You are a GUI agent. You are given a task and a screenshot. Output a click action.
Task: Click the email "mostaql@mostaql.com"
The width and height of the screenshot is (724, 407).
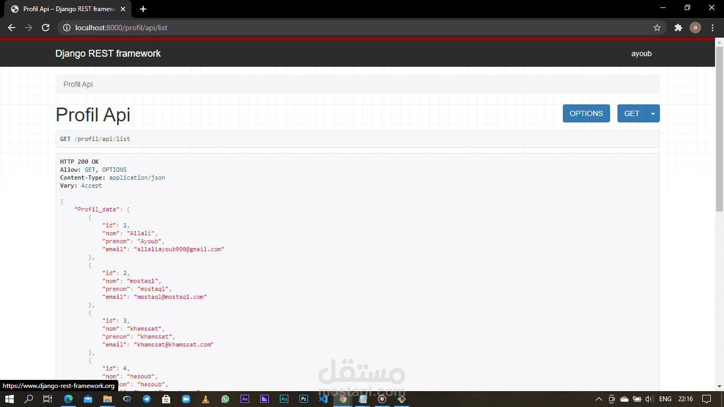coord(170,297)
